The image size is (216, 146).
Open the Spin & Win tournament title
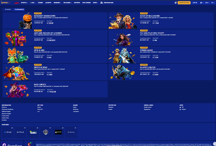coord(39,50)
